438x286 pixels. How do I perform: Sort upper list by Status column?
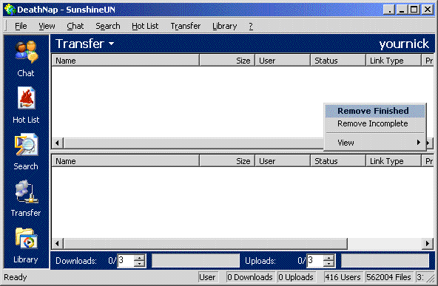pos(338,61)
